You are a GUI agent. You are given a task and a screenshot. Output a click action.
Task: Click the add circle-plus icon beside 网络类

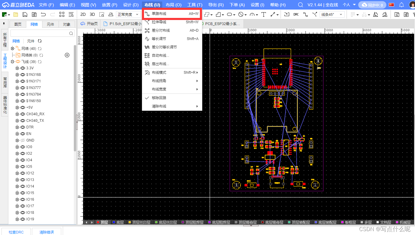click(67, 55)
